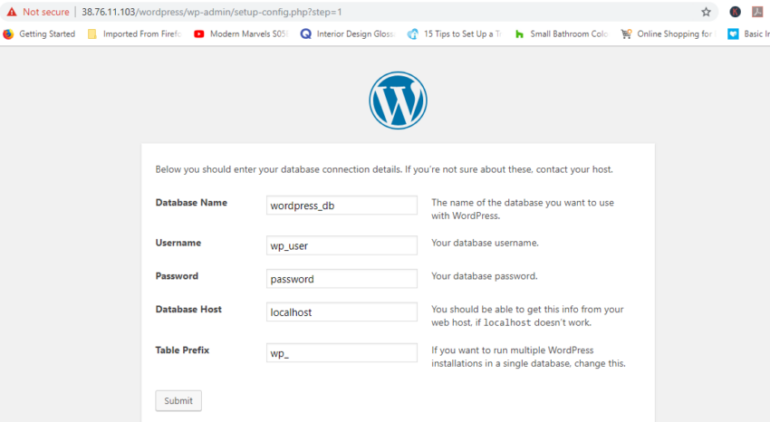
Task: Open Interior Design Glossary bookmark
Action: 348,34
